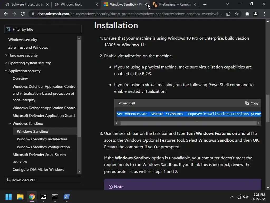Collapse the Application security section

[6, 71]
